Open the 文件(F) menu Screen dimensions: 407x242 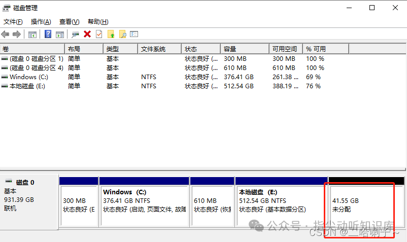click(x=13, y=22)
